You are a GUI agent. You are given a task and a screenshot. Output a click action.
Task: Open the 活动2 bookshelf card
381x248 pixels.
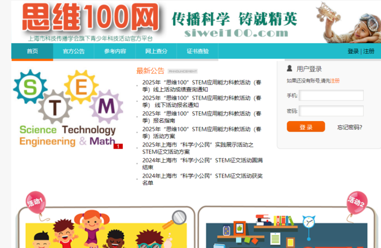click(287, 228)
